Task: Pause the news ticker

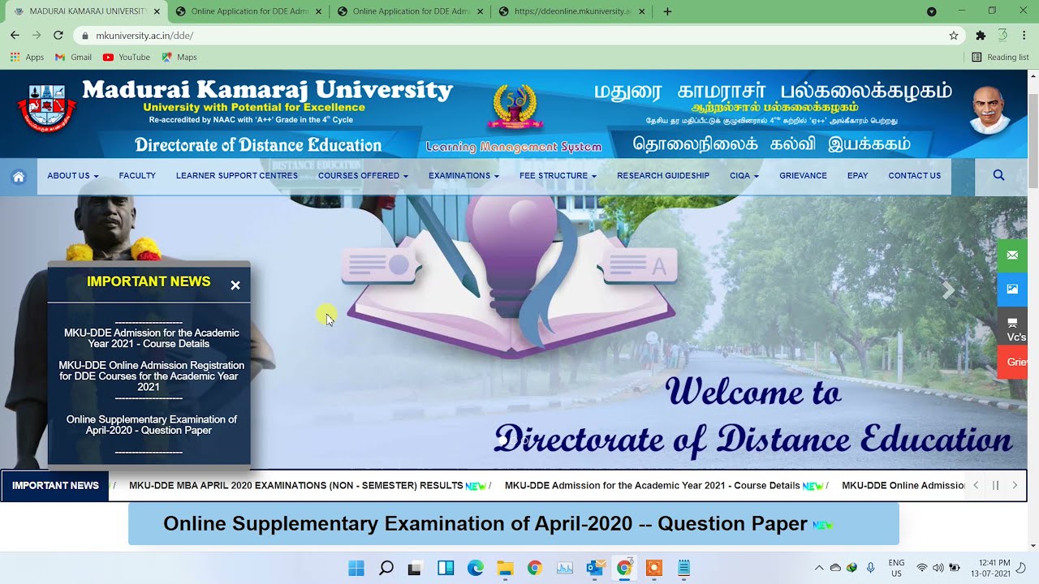Action: click(x=995, y=486)
